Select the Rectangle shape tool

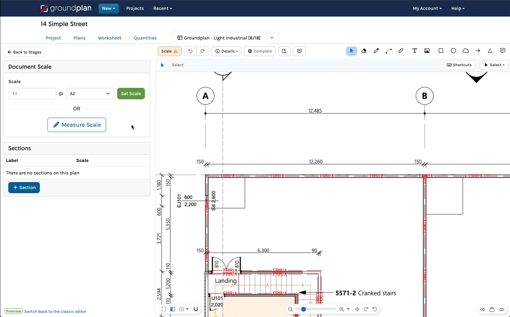[441, 51]
